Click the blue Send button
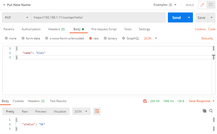 (x=176, y=18)
